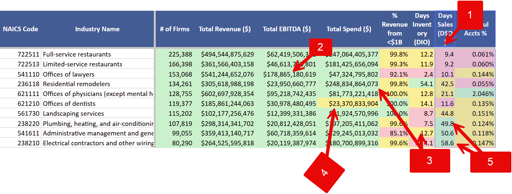Select spend cell $181,425,656,094
Screen dimensions: 512x194
(349, 64)
